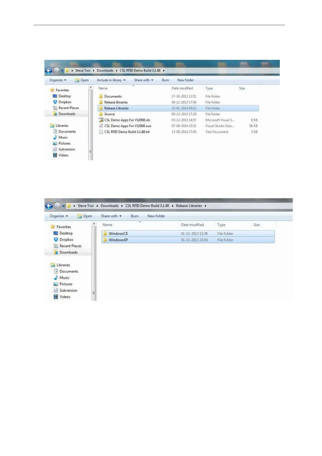Click Videos in top window sidebar
Viewport: 322px width, 456px height.
(61, 155)
